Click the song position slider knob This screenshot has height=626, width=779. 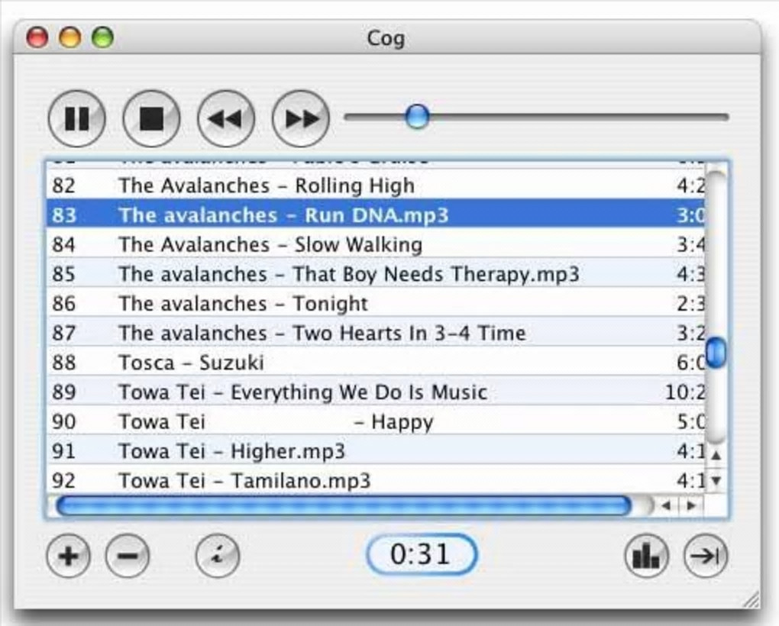tap(417, 117)
